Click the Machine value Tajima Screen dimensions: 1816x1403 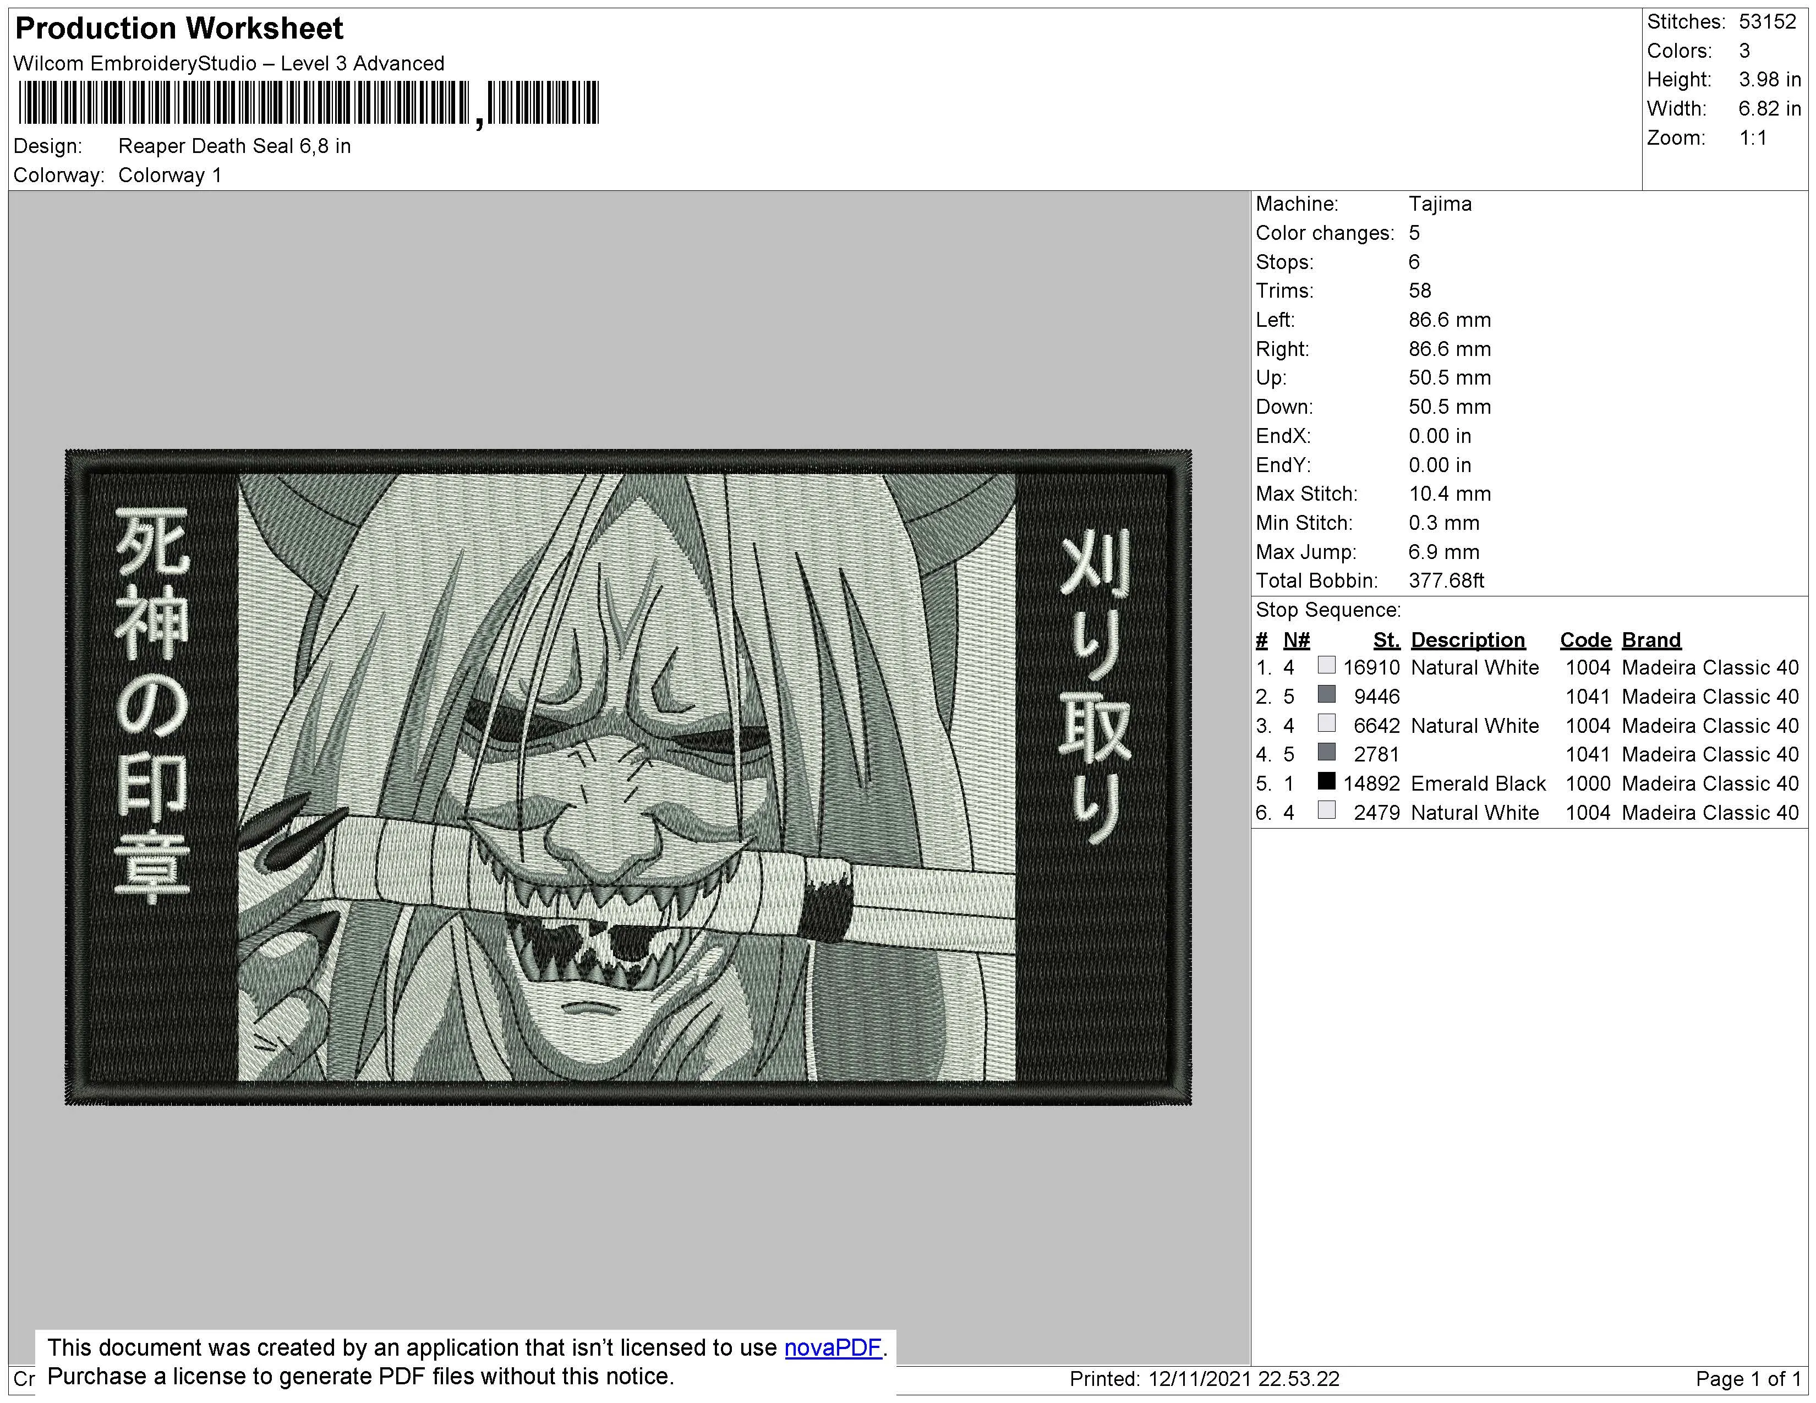[x=1440, y=205]
